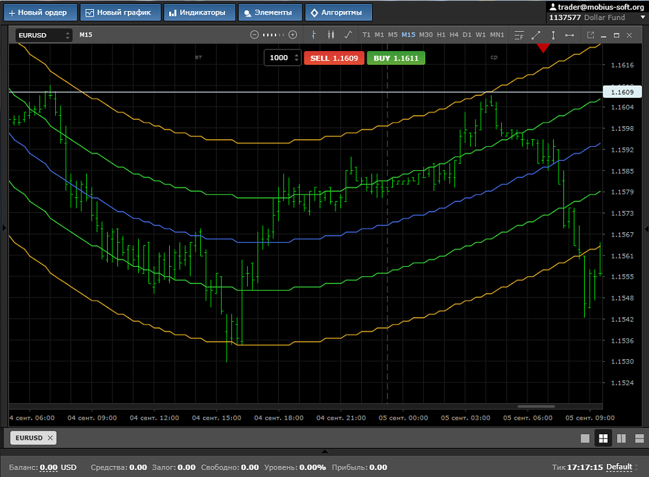Click SELL 1.1609 button

334,59
